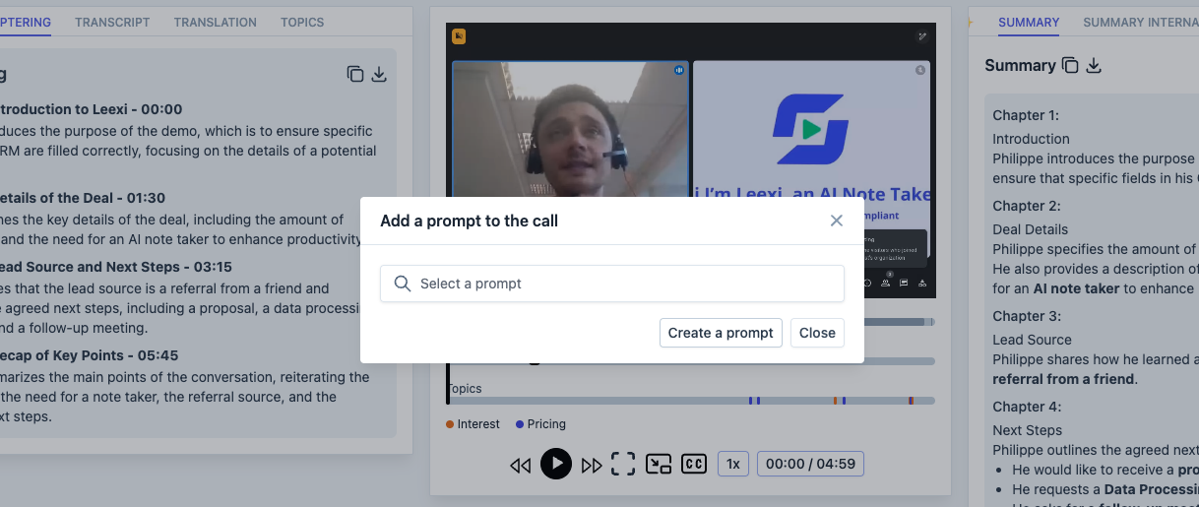Image resolution: width=1199 pixels, height=507 pixels.
Task: Download the chaptering content
Action: [379, 74]
